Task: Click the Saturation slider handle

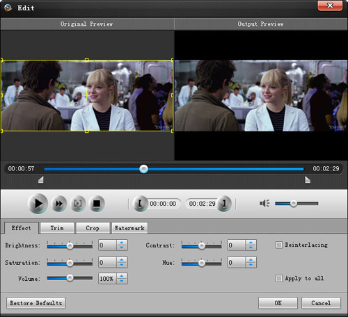Action: coord(70,263)
